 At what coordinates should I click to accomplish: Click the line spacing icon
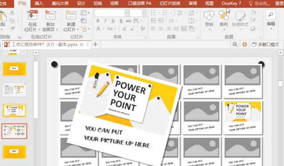tap(181, 13)
